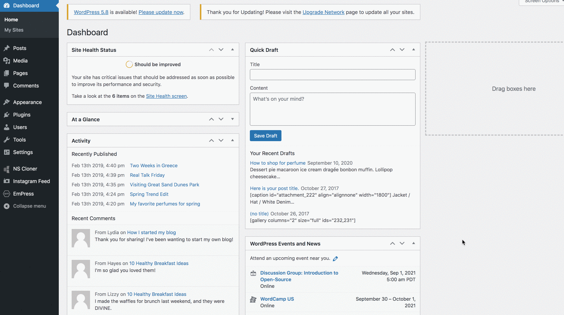Screen dimensions: 564x315
Task: Expand the At a Glance panel
Action: (232, 119)
